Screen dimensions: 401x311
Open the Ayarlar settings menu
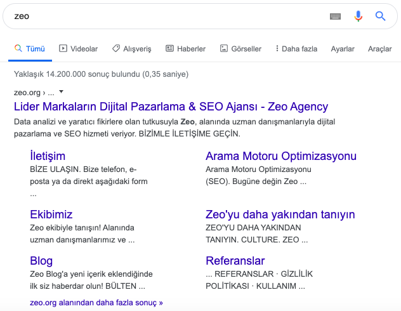pyautogui.click(x=343, y=49)
